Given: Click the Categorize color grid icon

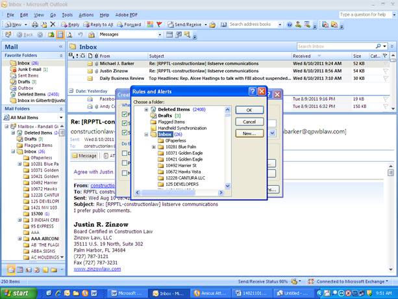Looking at the screenshot, I should coord(150,25).
